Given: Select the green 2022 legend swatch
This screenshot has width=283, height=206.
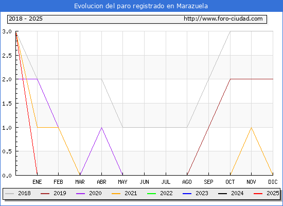Looking at the screenshot, I should coord(152,194).
